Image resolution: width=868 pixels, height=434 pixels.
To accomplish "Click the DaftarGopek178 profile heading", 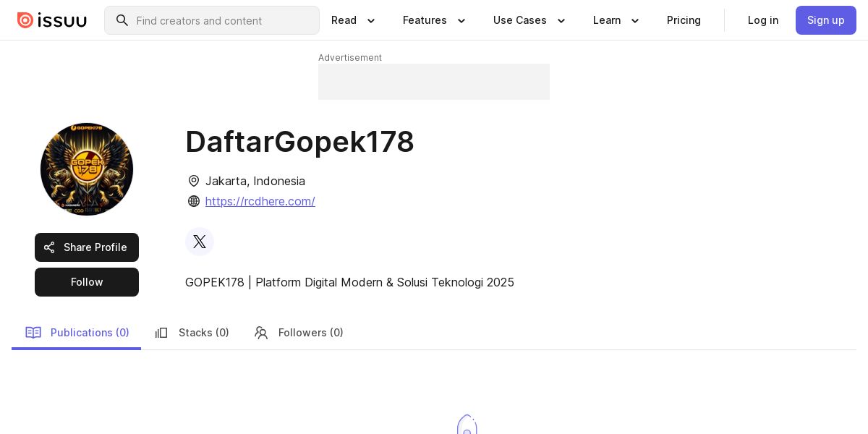I will coord(299,142).
